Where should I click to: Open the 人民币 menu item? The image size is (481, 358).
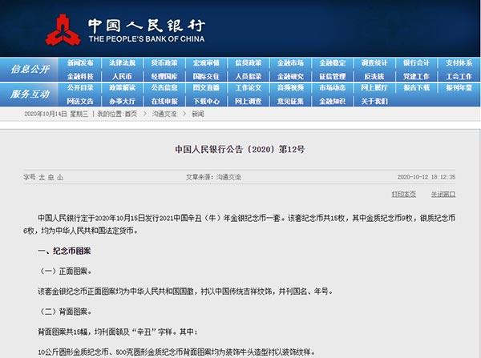pos(122,76)
